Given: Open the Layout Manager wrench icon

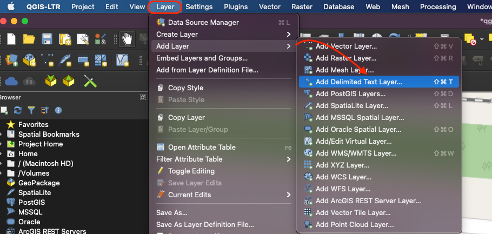Looking at the screenshot, I should pos(83,39).
